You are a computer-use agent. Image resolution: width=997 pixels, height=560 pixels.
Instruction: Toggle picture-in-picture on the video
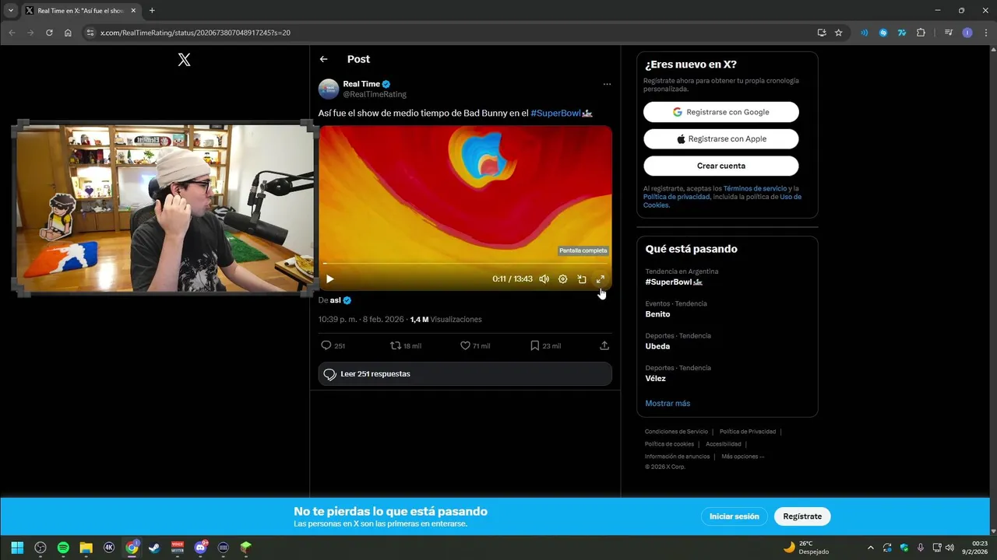582,279
